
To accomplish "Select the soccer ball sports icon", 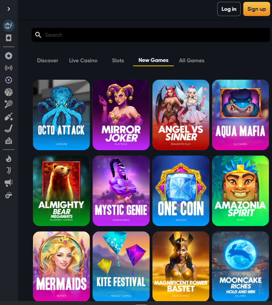I will [8, 80].
